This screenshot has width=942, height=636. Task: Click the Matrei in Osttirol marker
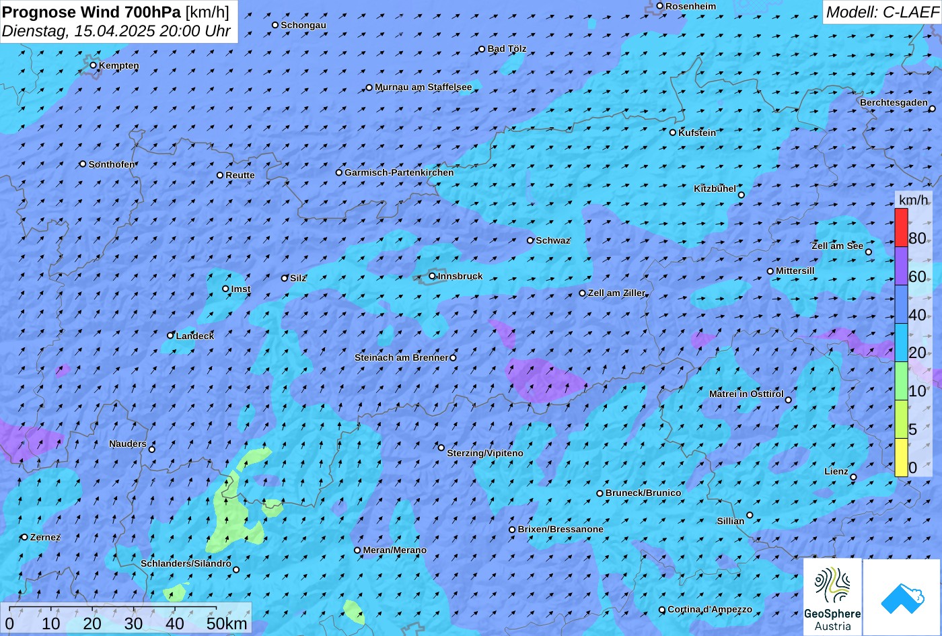point(789,400)
